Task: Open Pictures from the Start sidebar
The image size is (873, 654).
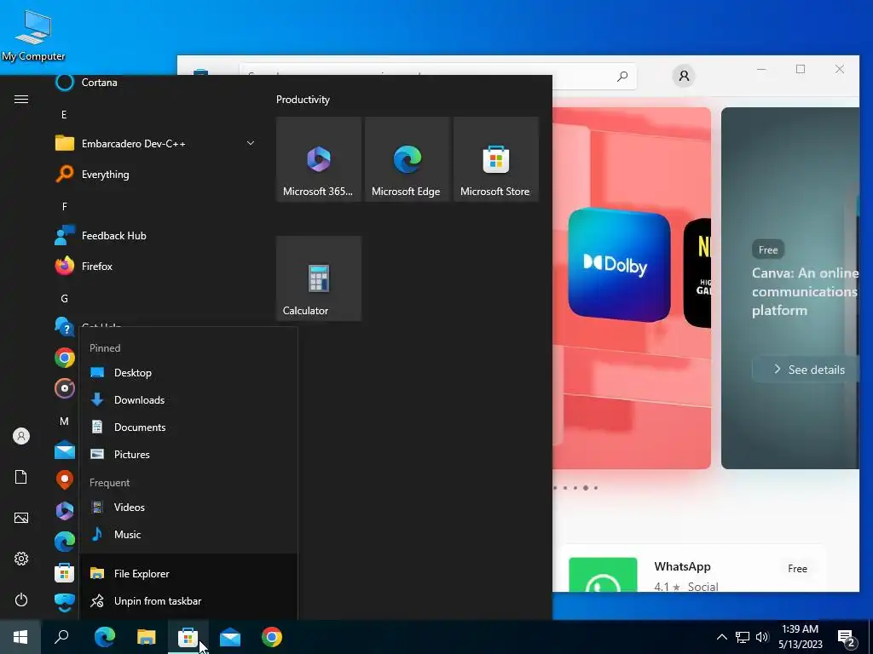Action: 21,518
